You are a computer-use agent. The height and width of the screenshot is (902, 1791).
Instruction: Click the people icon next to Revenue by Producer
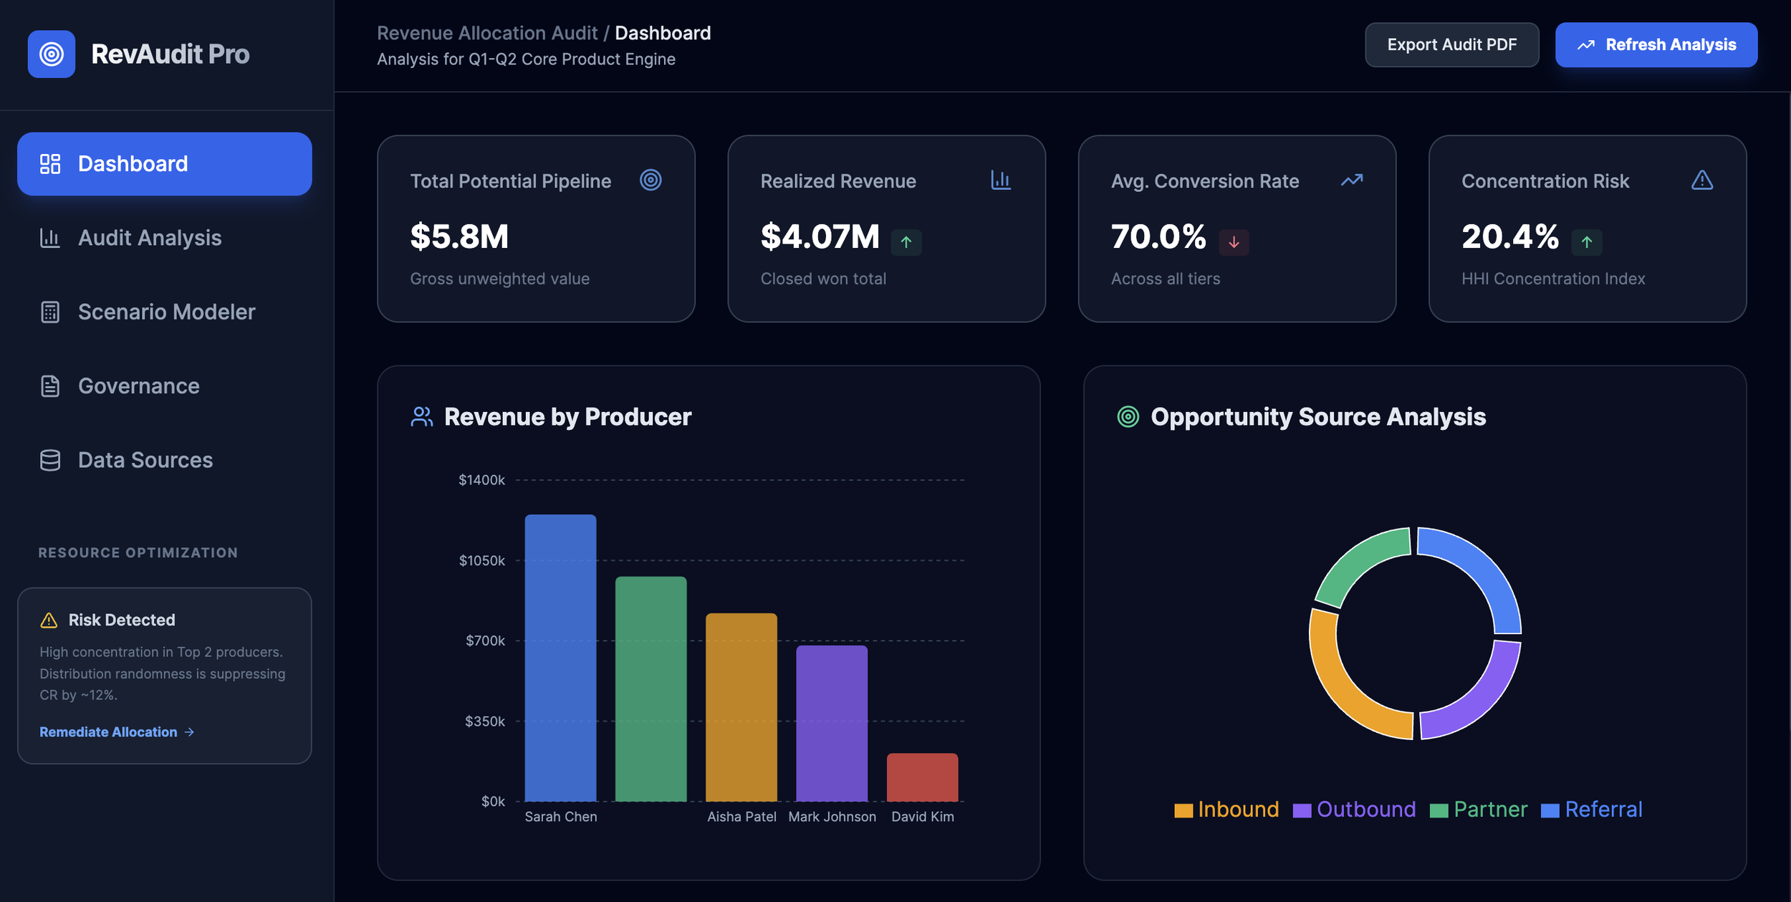421,416
